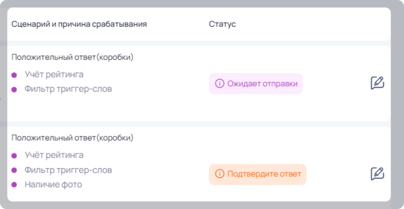Screen dimensions: 404x209
Task: Click the info icon inside Ожидает отправки badge
Action: click(x=219, y=83)
